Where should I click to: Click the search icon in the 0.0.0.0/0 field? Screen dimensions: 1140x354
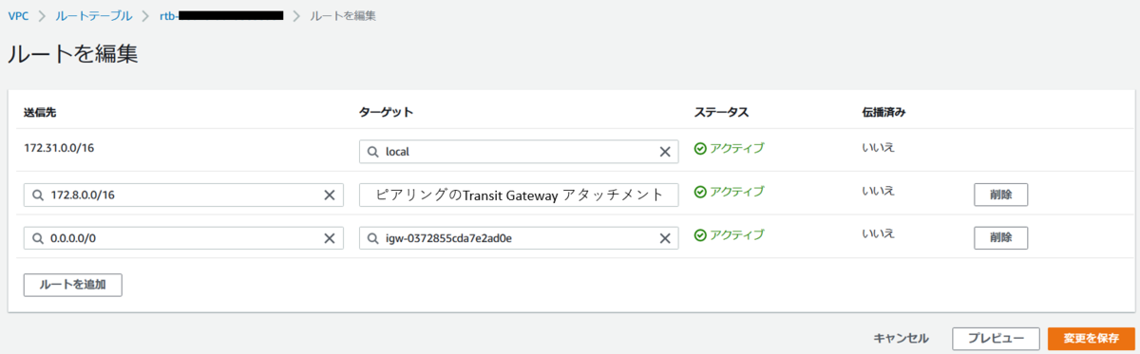[38, 238]
